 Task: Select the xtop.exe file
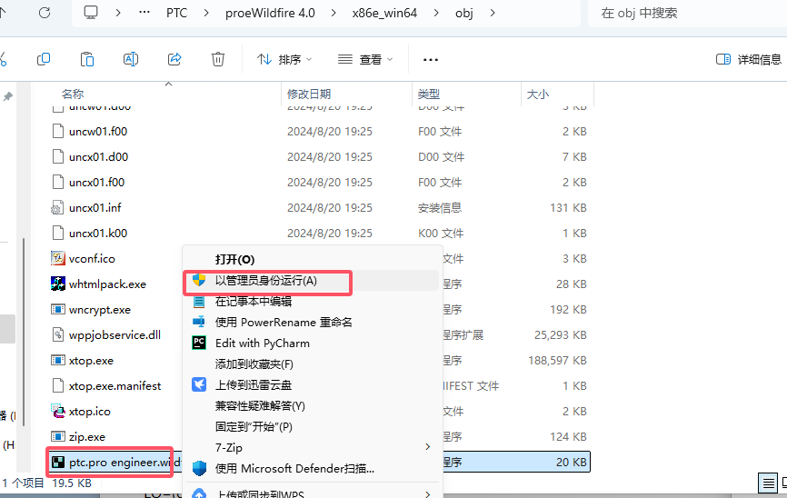[92, 361]
